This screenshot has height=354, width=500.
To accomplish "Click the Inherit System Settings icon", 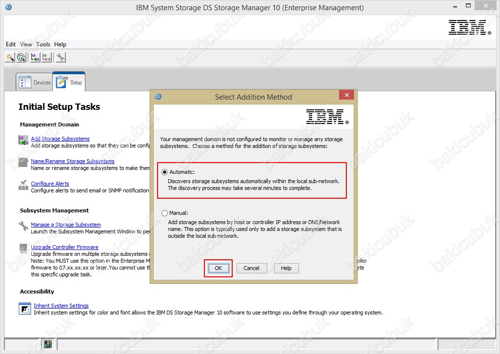I will 24,309.
